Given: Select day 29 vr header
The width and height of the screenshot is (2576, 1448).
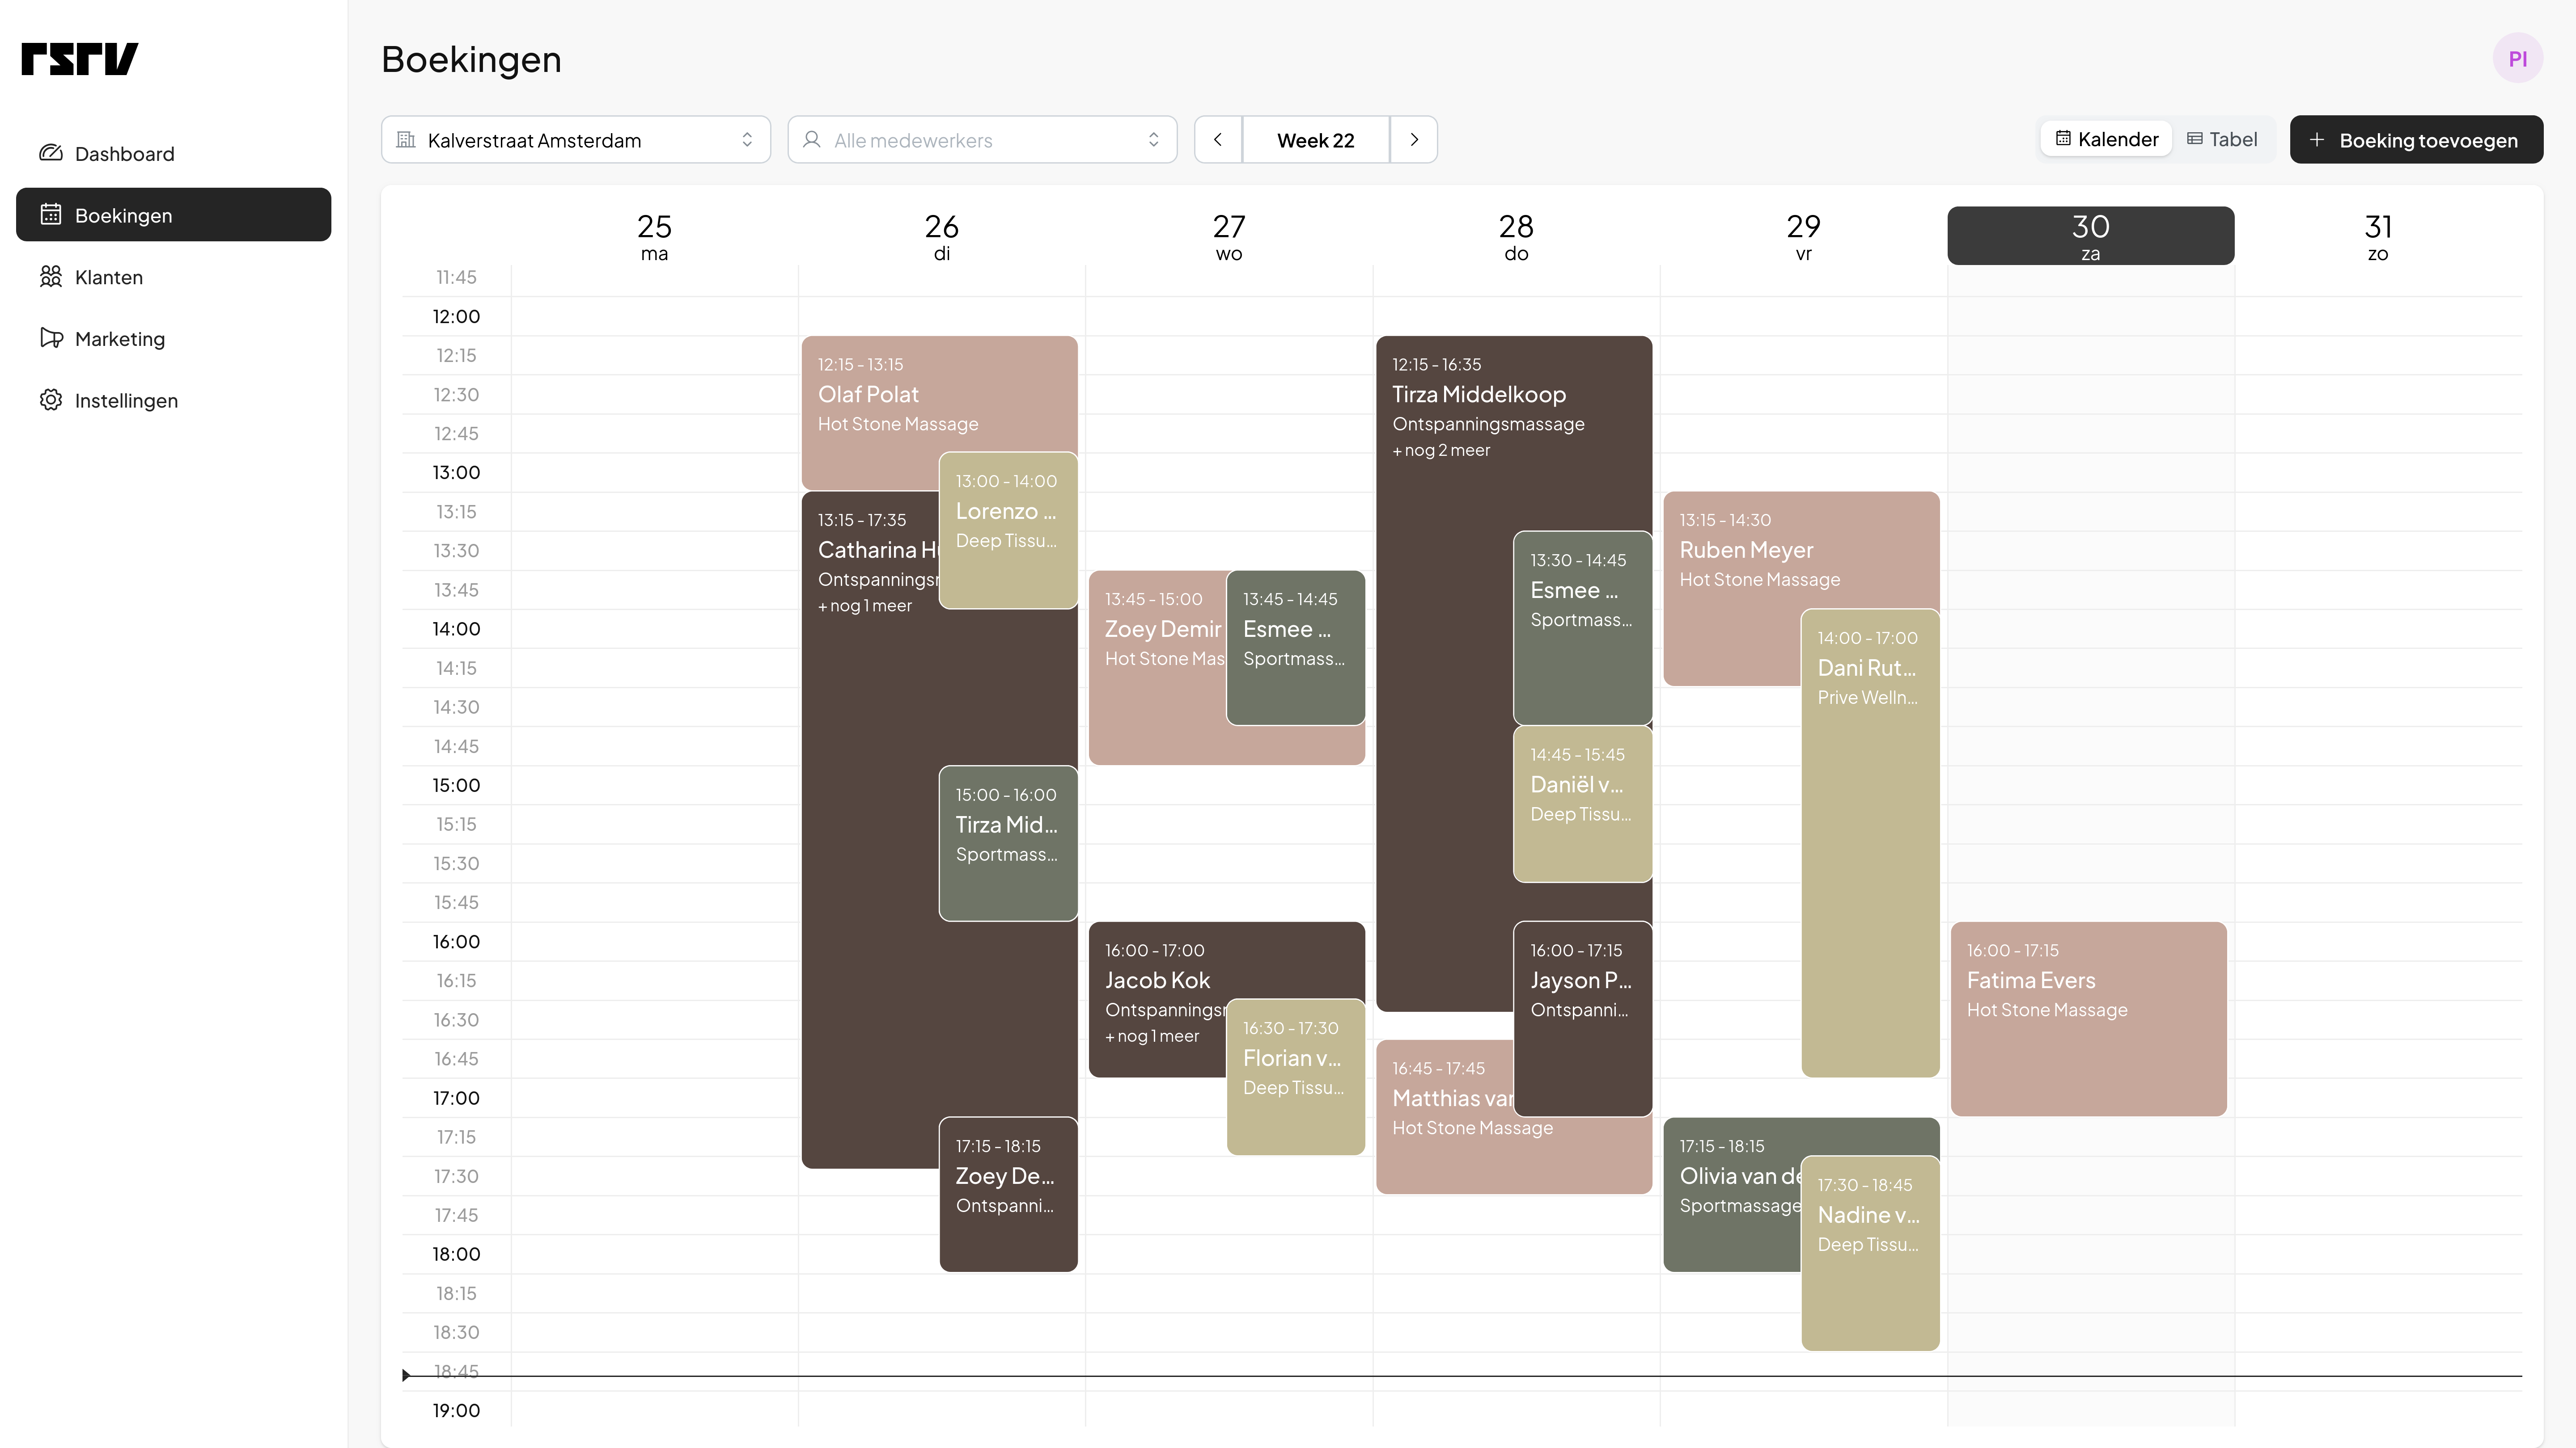Looking at the screenshot, I should (x=1803, y=237).
